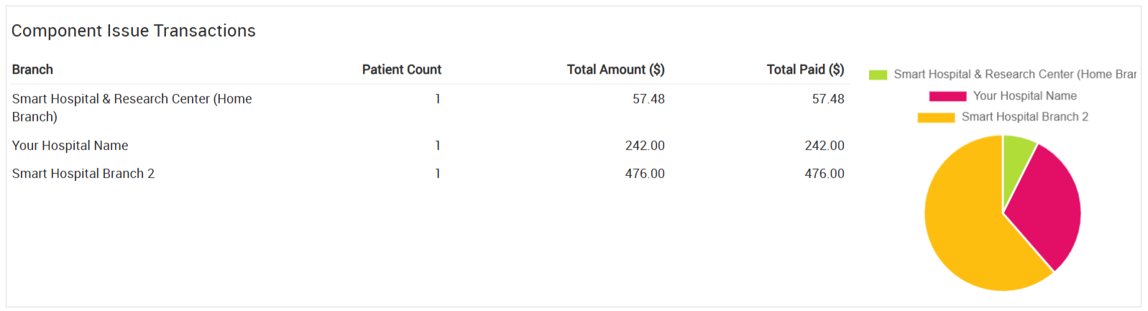Toggle Smart Hospital Branch 2 legend label
This screenshot has height=311, width=1148.
point(1024,117)
